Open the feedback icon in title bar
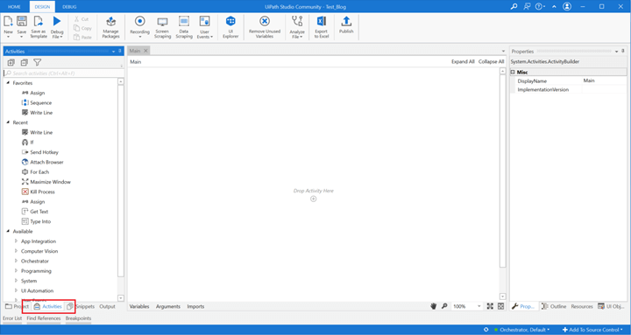631x335 pixels. (527, 6)
